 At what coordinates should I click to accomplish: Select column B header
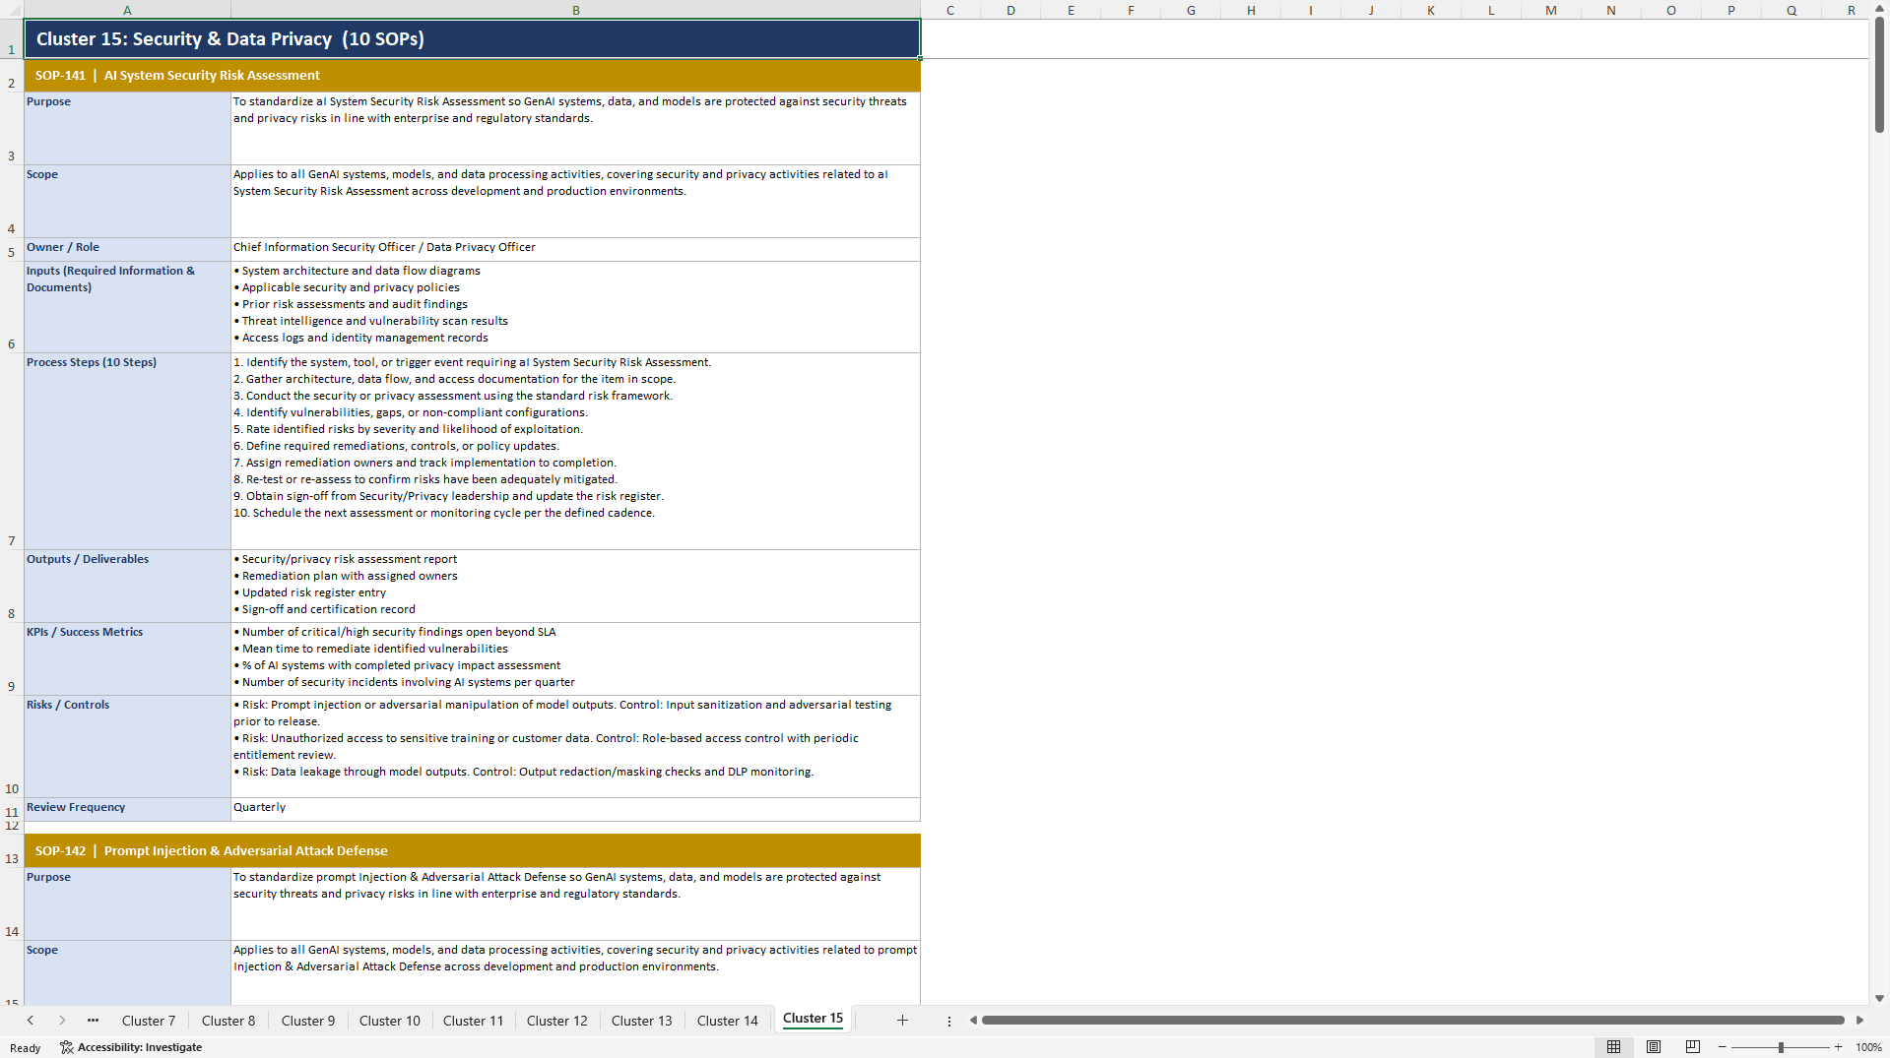point(576,10)
